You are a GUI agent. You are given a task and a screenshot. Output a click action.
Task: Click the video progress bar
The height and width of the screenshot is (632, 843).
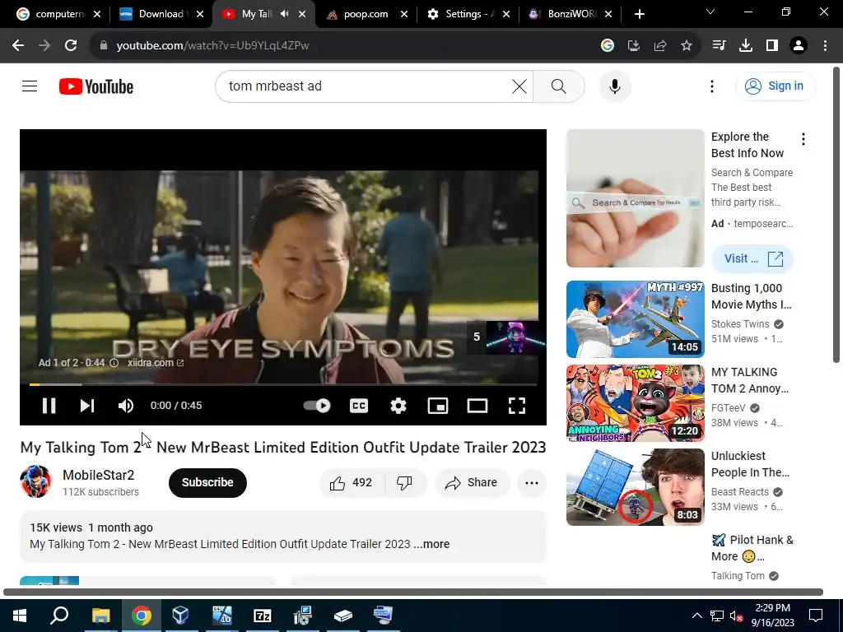click(x=283, y=385)
